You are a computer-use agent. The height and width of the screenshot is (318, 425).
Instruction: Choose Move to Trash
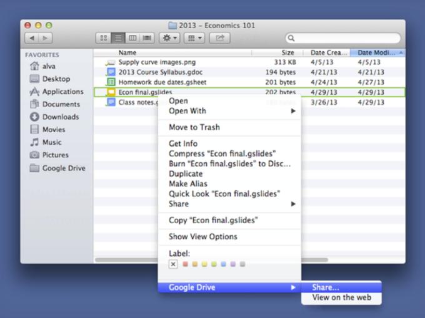pos(229,127)
